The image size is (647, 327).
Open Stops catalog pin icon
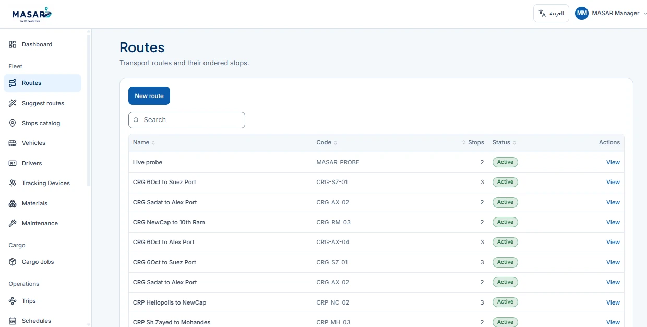(13, 123)
